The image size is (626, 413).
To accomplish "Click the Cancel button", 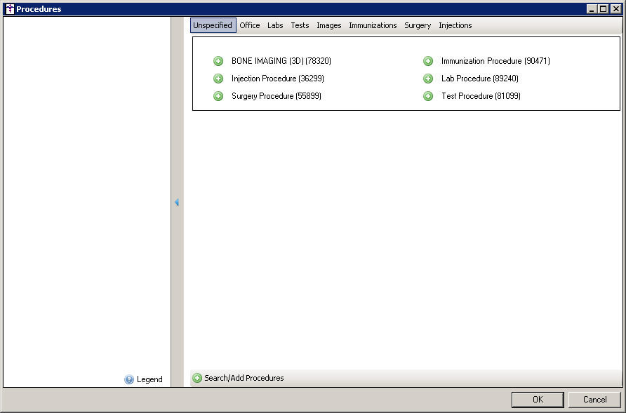I will point(594,400).
